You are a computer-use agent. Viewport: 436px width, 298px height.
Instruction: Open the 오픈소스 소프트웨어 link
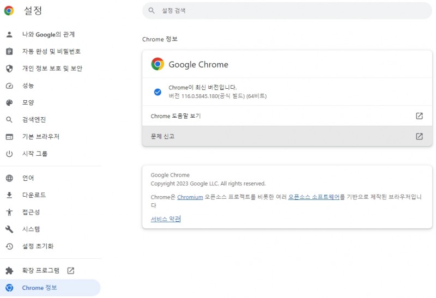click(x=314, y=197)
